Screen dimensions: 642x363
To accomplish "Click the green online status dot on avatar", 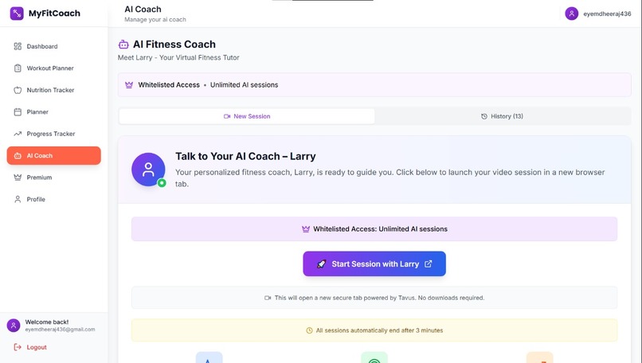I will click(162, 183).
